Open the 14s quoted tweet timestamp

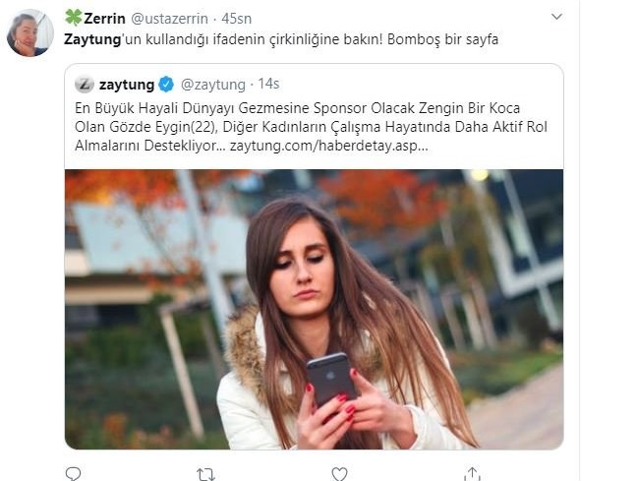268,84
